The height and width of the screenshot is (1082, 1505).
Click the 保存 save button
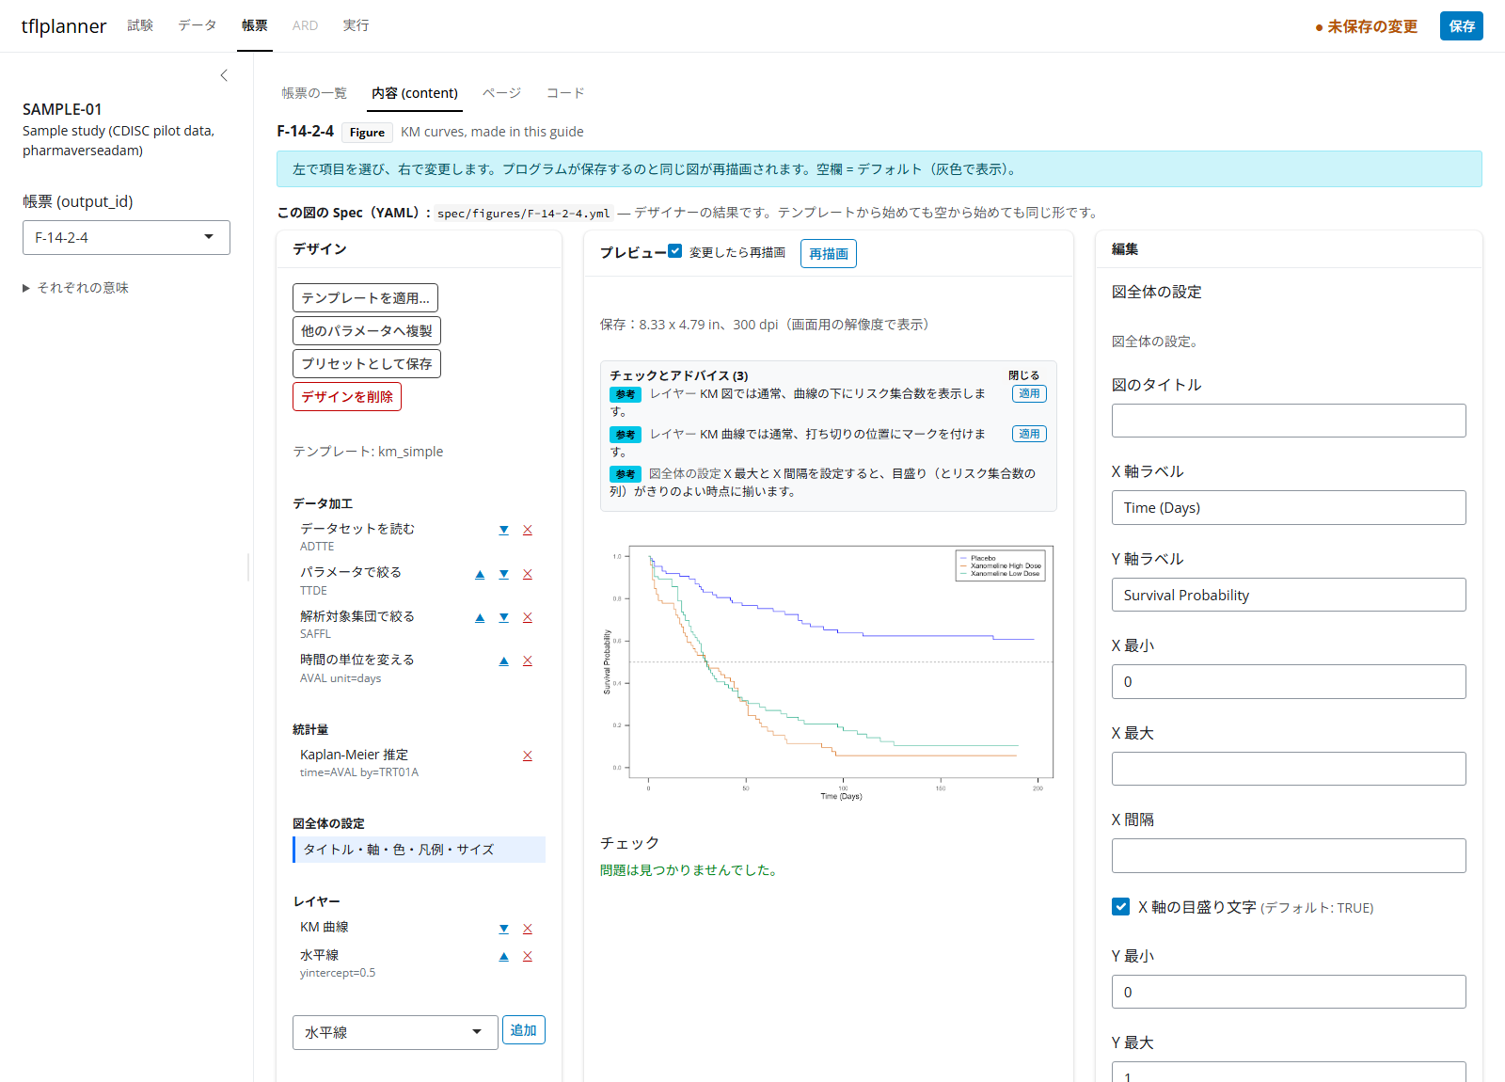(x=1462, y=26)
